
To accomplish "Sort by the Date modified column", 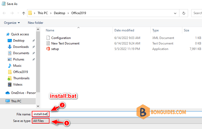I will coord(124,30).
